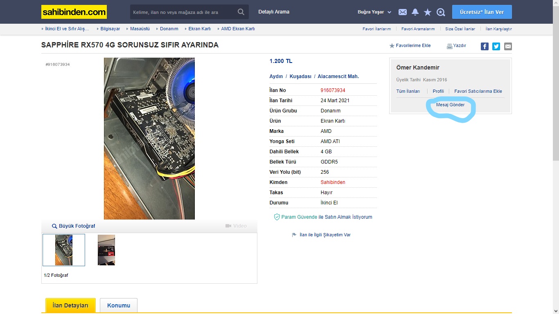Click the Video camera icon

(x=228, y=226)
